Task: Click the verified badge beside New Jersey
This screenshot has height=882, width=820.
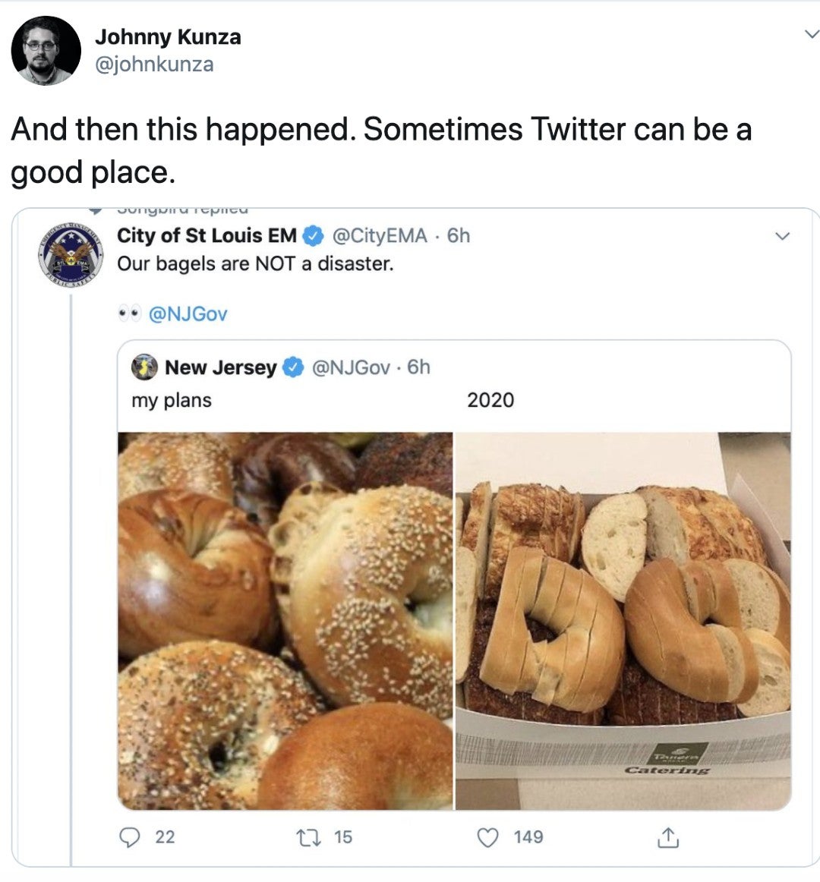Action: 292,367
